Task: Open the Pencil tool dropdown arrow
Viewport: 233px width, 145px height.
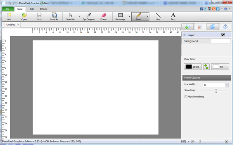Action: tap(147, 16)
